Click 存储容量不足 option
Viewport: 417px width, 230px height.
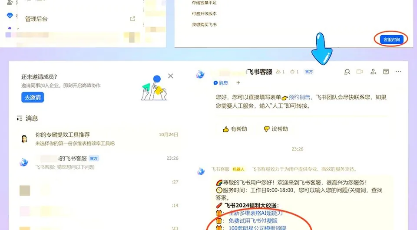[x=204, y=3]
